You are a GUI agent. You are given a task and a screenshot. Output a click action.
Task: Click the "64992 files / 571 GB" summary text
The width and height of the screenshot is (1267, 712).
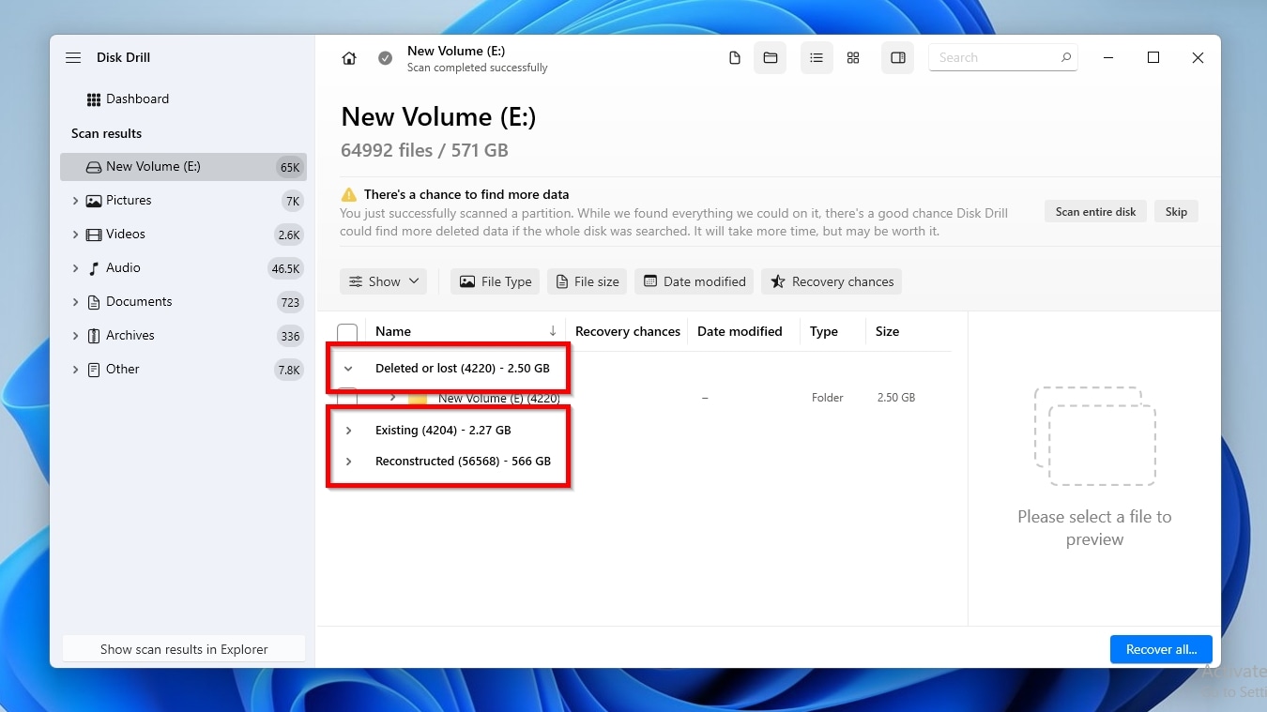424,150
